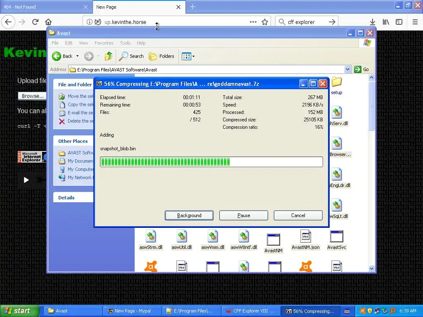The image size is (423, 317).
Task: Click the green compression progress bar
Action: (x=211, y=162)
